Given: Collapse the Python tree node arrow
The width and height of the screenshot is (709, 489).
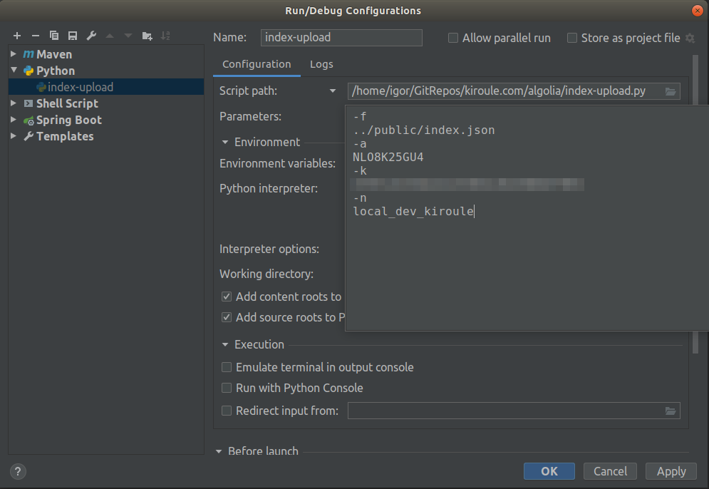Looking at the screenshot, I should pyautogui.click(x=14, y=70).
